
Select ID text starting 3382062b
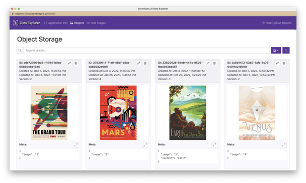coord(180,65)
